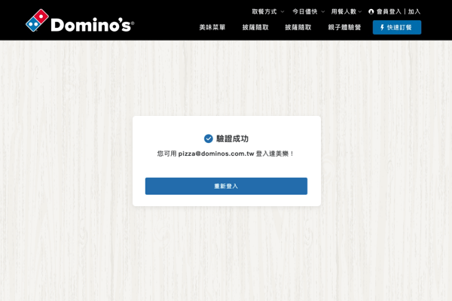This screenshot has width=452, height=301.
Task: Click the 重新登入 re-login button
Action: coord(226,186)
